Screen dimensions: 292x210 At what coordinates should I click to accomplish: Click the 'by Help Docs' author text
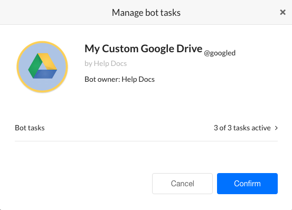[x=106, y=64]
